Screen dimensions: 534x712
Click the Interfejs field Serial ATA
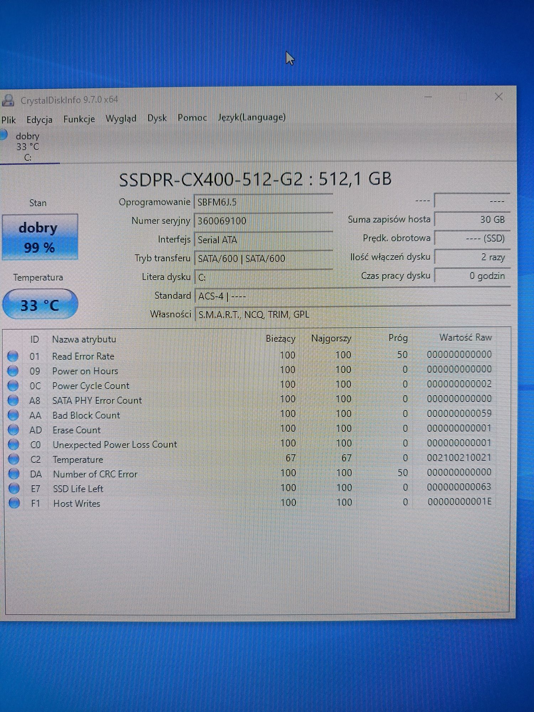[x=263, y=240]
